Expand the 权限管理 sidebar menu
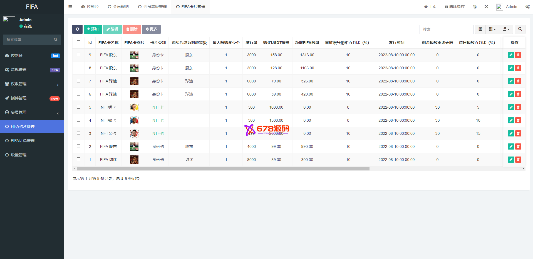 32,84
